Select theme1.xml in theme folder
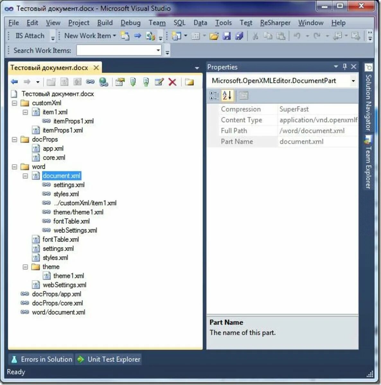This screenshot has height=385, width=381. 68,276
